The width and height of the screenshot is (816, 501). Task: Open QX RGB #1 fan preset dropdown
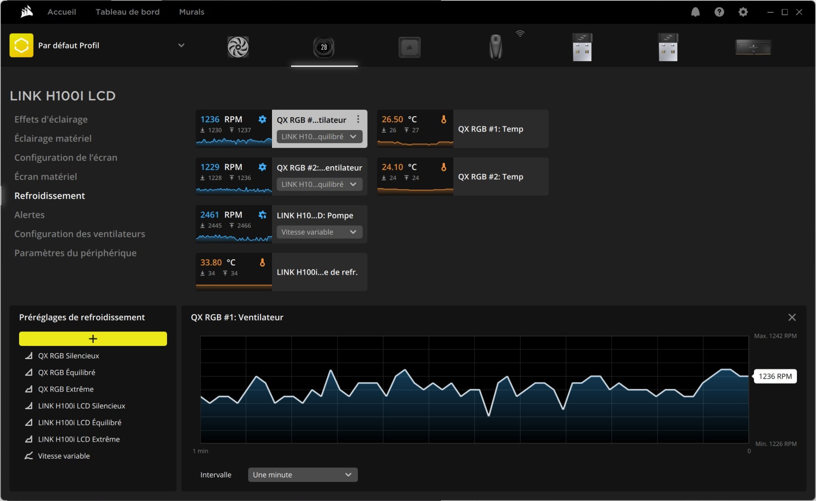pyautogui.click(x=320, y=137)
